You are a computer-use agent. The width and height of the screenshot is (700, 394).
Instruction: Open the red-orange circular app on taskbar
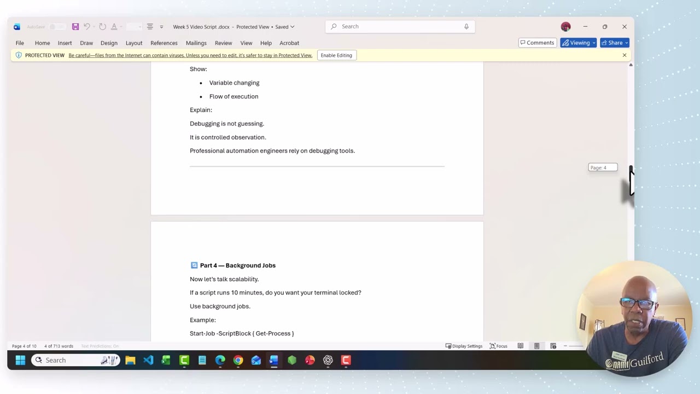point(310,360)
